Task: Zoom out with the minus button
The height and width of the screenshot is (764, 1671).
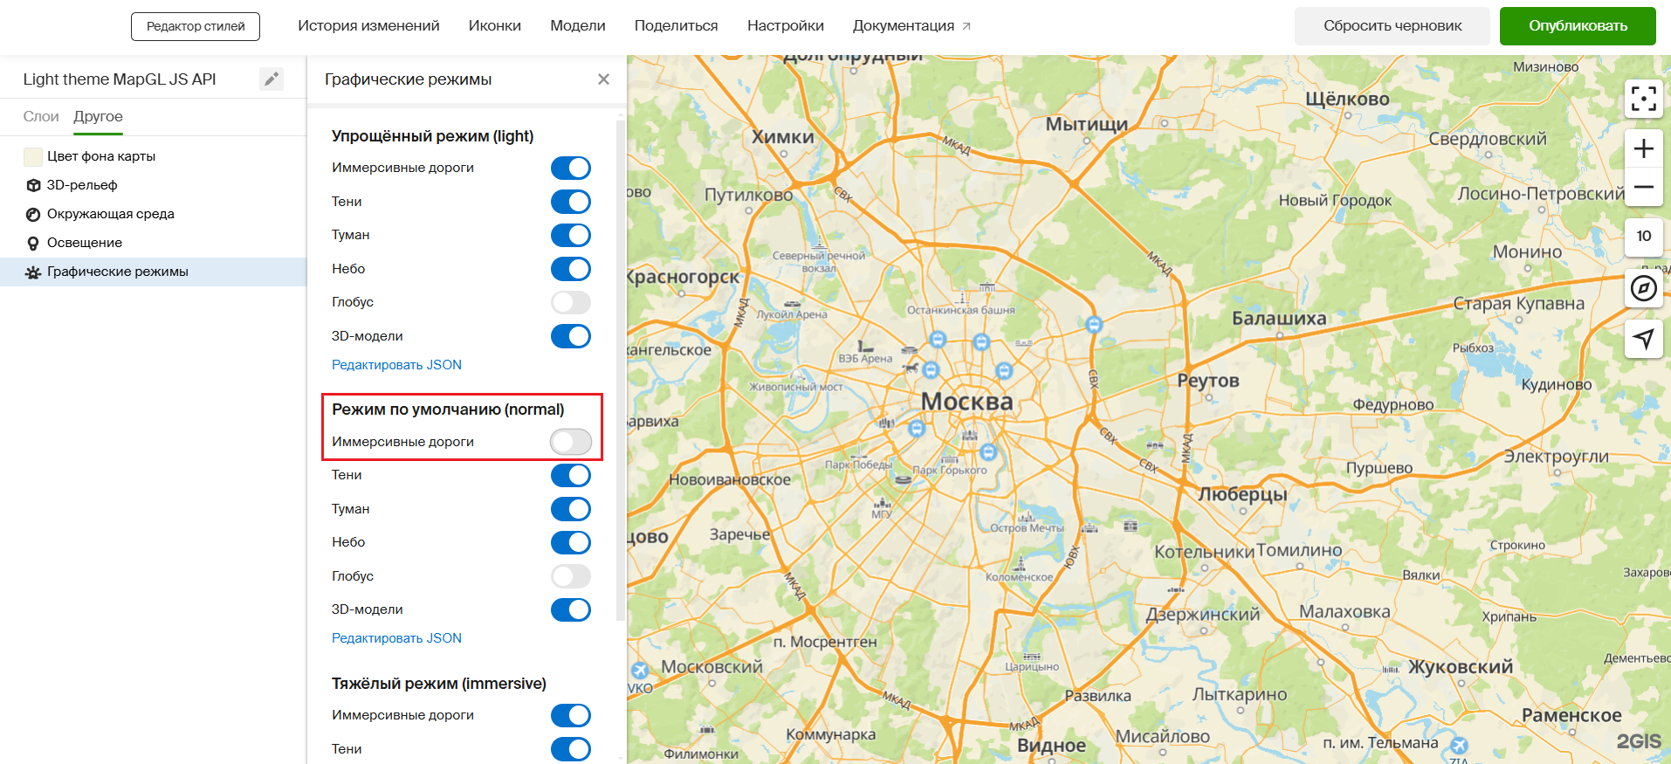Action: pos(1643,187)
